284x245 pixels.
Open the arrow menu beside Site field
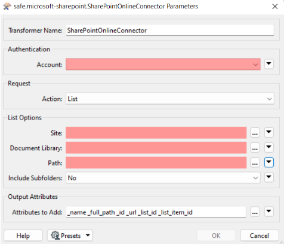(x=269, y=133)
